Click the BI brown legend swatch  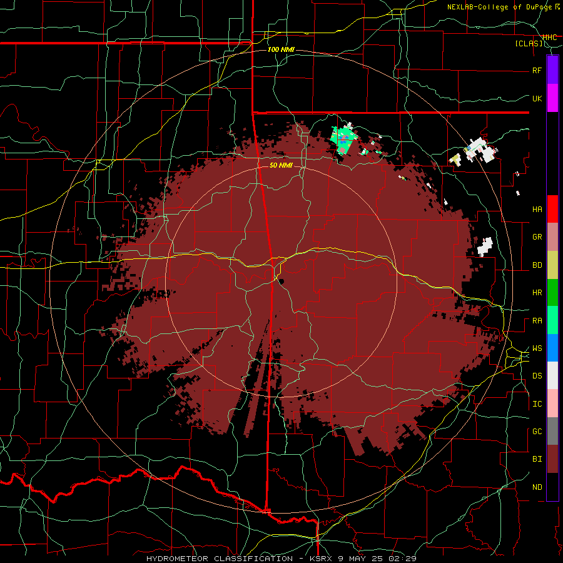click(x=552, y=459)
